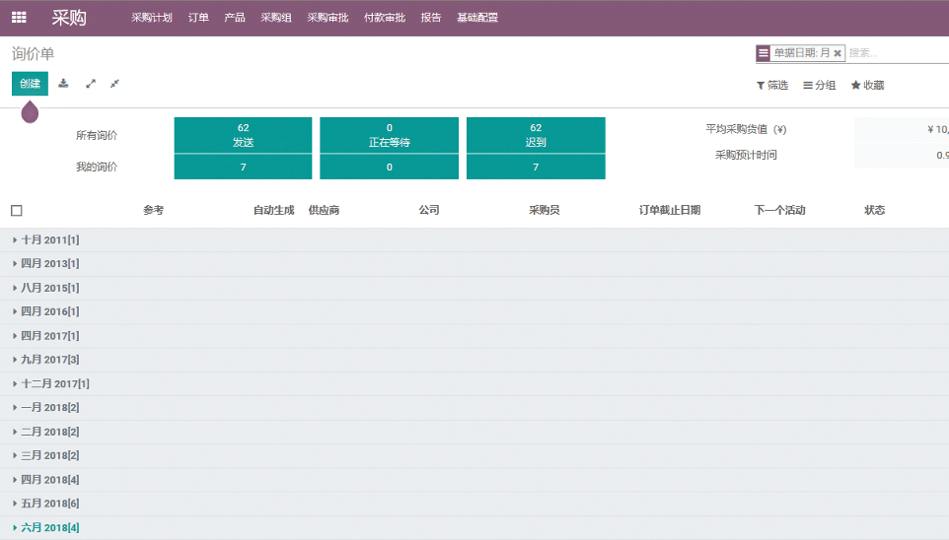
Task: Click the collapse-all arrows icon
Action: 114,84
